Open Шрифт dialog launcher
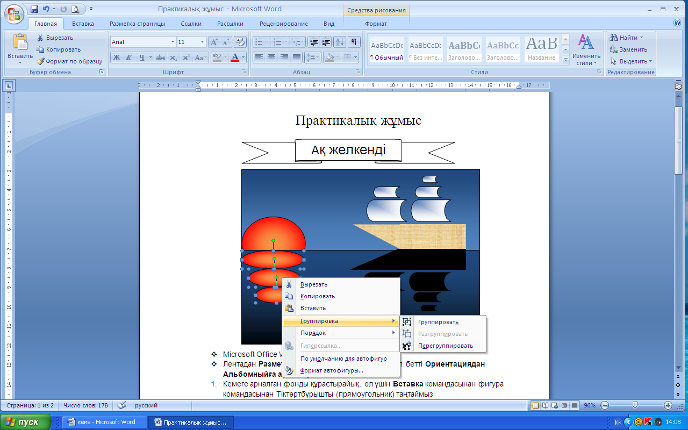688x430 pixels. (244, 71)
